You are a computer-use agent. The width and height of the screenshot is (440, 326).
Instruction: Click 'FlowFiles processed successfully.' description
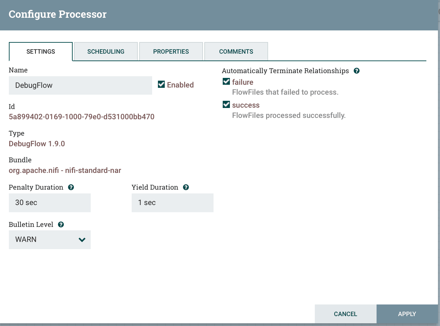(x=289, y=116)
